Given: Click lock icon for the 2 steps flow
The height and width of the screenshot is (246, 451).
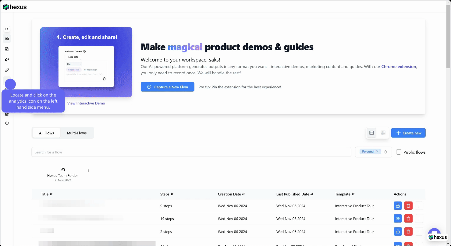Looking at the screenshot, I should pyautogui.click(x=398, y=232).
